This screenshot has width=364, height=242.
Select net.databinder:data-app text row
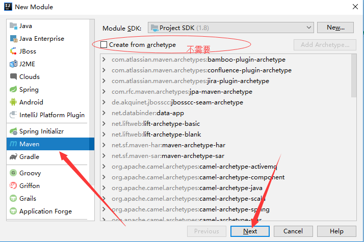tap(148, 113)
